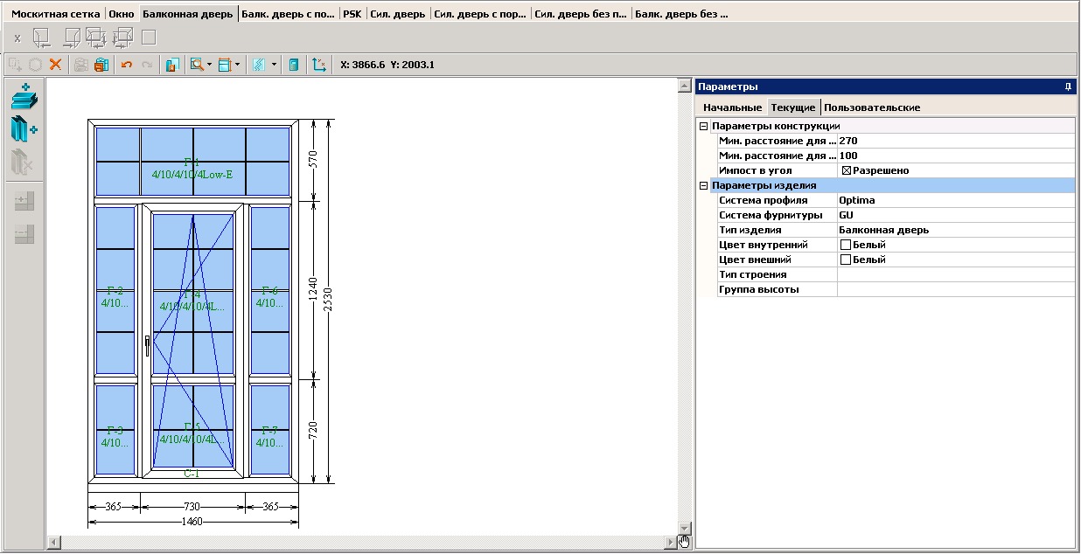This screenshot has height=554, width=1081.
Task: Click the grayed hexagon icon
Action: [x=35, y=65]
